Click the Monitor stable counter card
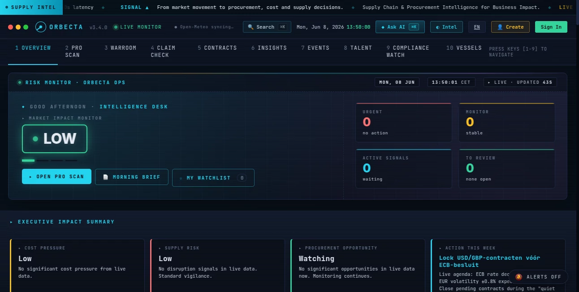Screen dimensions: 579x292 click(x=507, y=123)
